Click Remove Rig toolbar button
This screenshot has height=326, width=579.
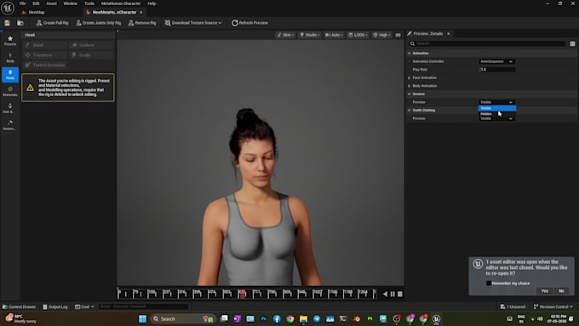(142, 23)
